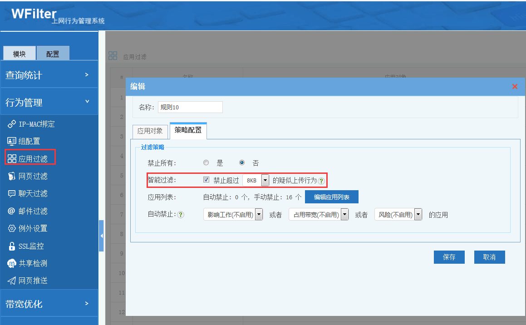Switch to the 模块 tab

click(20, 54)
